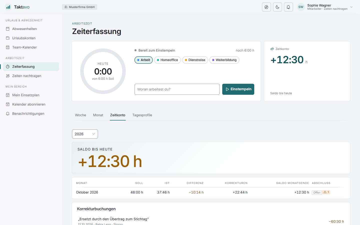Select the Dienstreise activity chip

[x=195, y=60]
